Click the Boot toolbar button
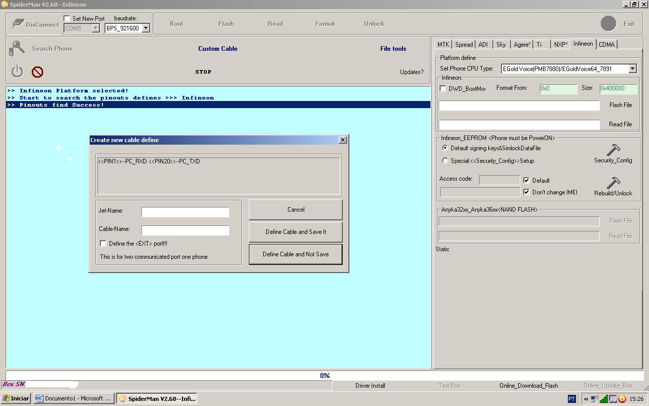 pos(176,24)
